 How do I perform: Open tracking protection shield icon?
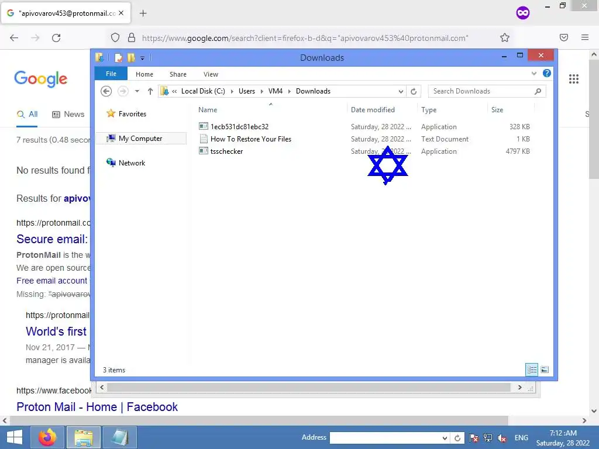(115, 37)
